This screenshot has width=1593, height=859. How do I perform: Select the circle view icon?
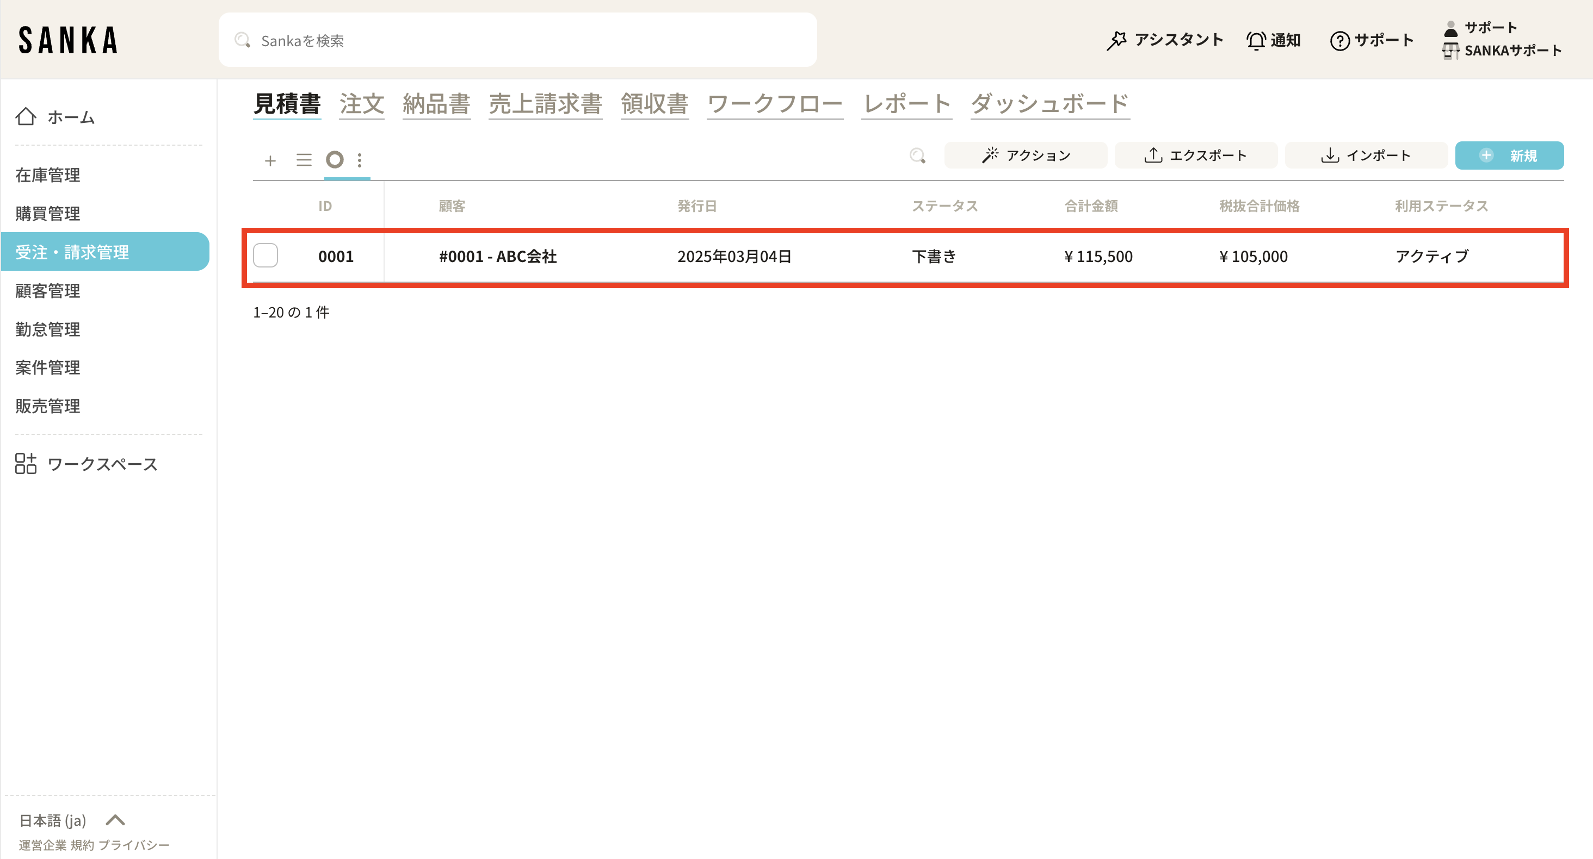[335, 160]
